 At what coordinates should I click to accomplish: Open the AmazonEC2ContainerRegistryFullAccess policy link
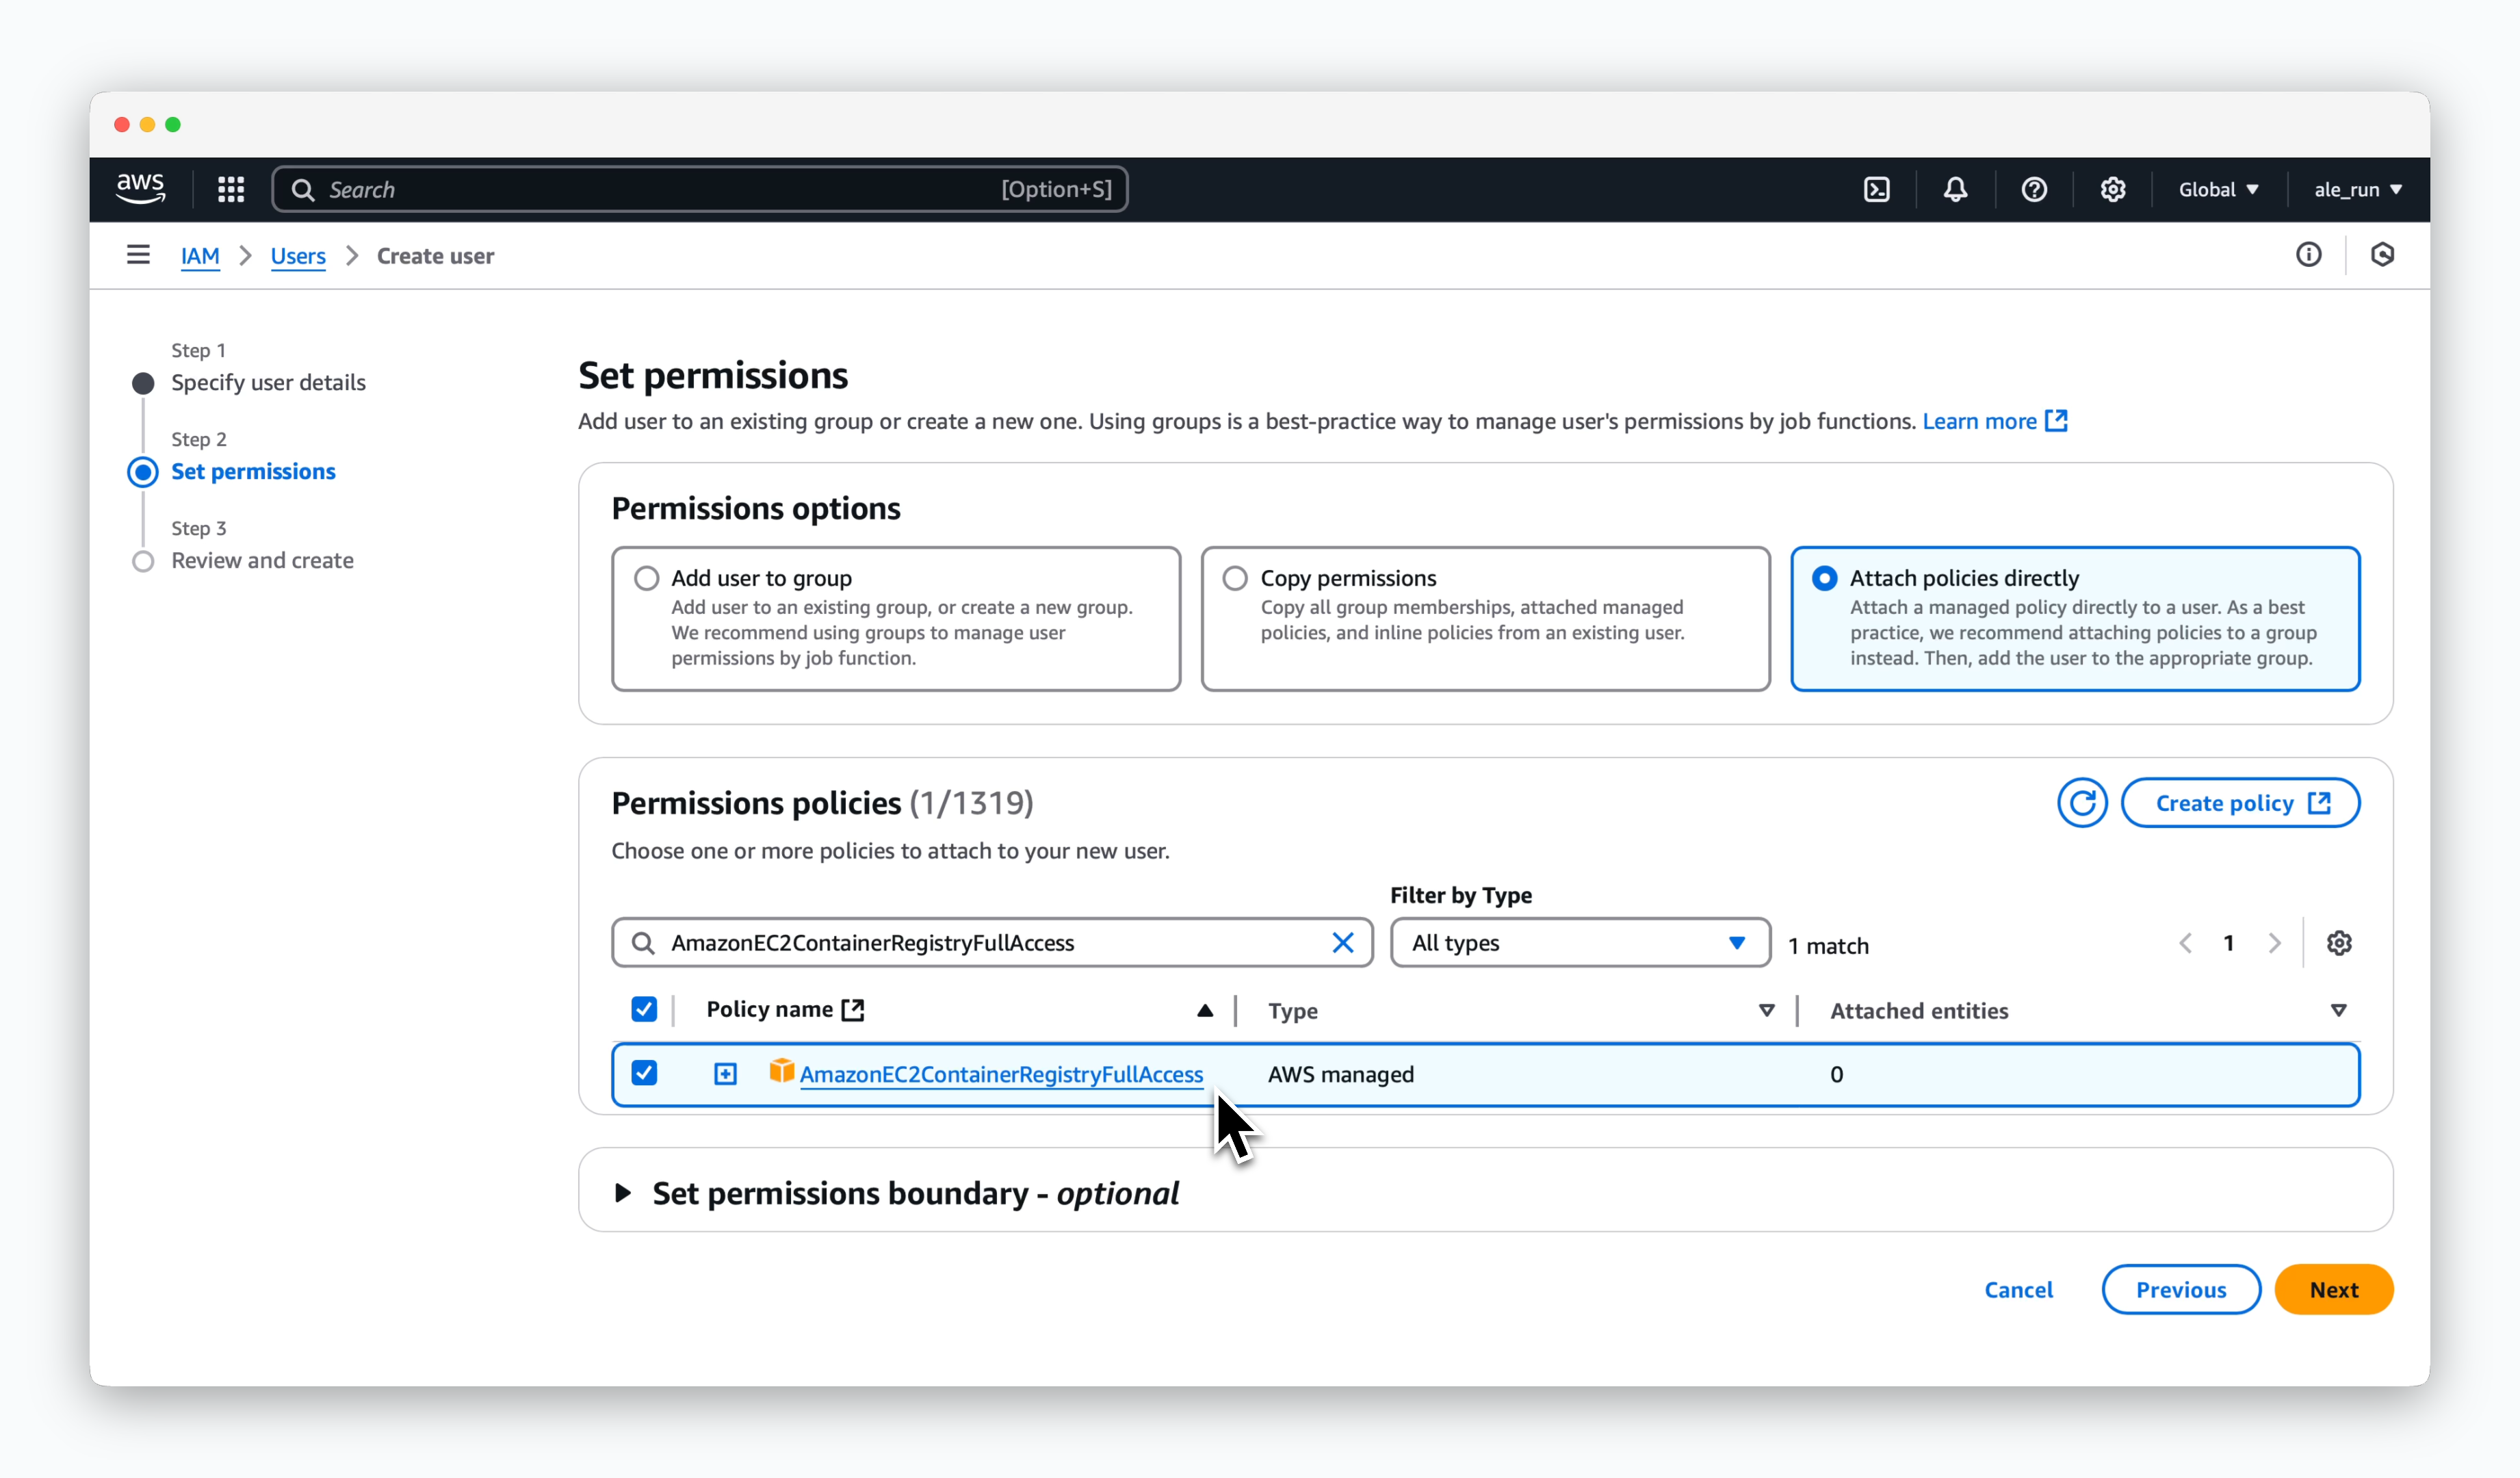pyautogui.click(x=1001, y=1074)
